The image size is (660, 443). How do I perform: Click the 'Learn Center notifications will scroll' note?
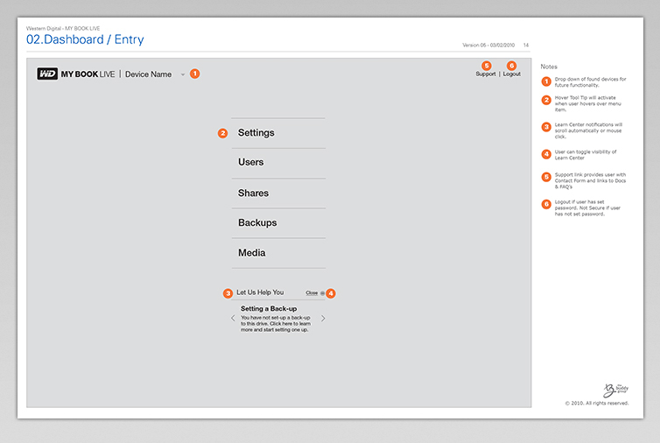588,130
